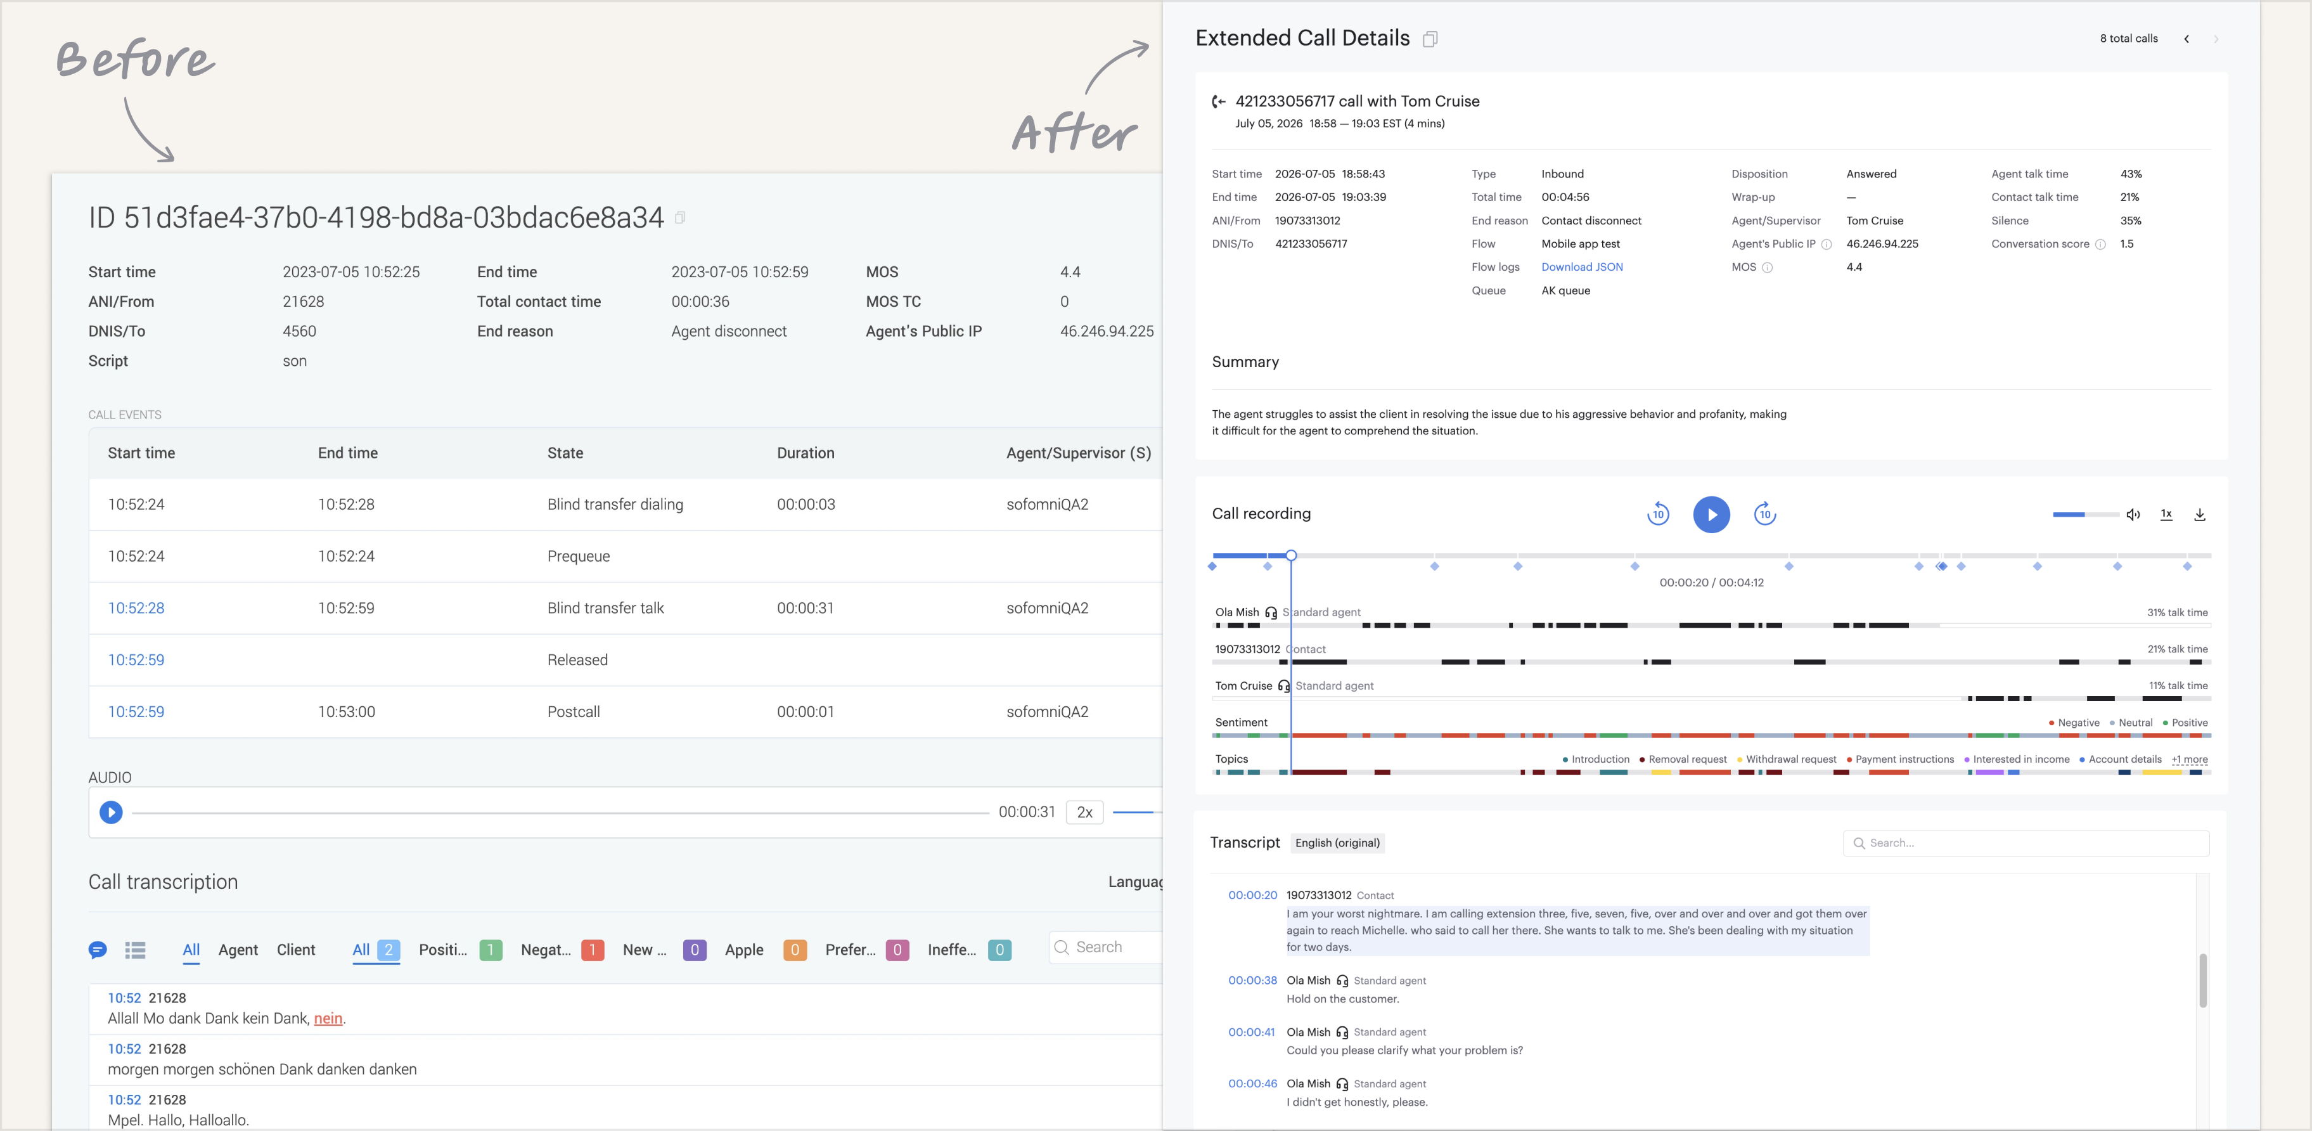2312x1131 pixels.
Task: Play the call recording
Action: click(x=1712, y=514)
